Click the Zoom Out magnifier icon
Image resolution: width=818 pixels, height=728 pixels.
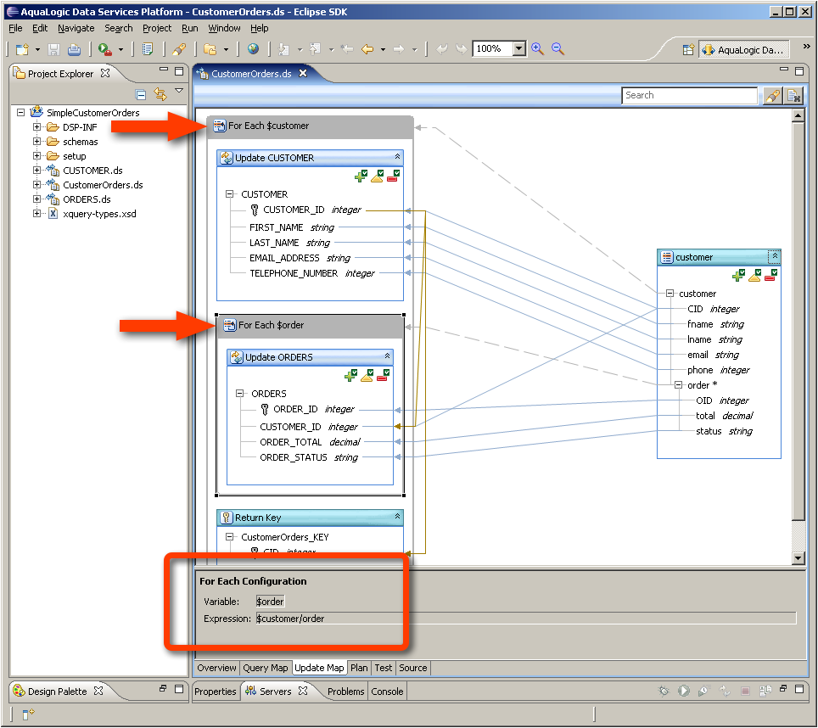[x=557, y=48]
